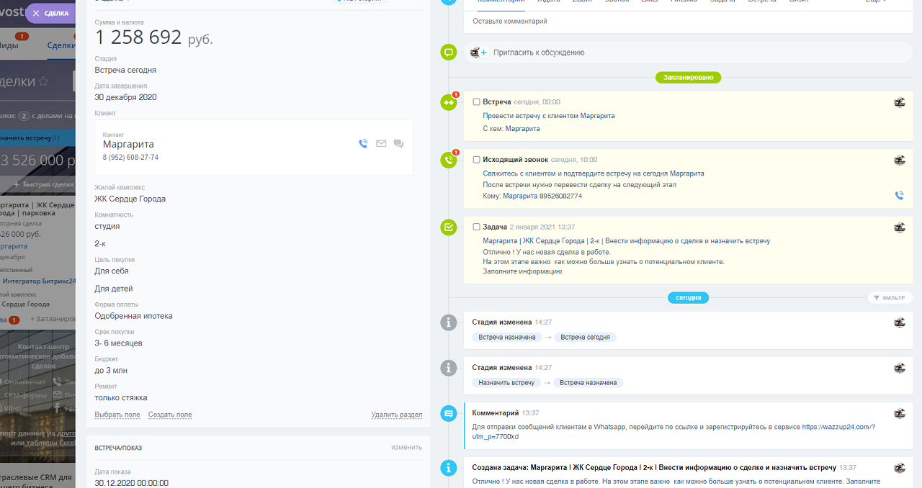Click ЖК Сердце Города field value
The image size is (922, 488).
[x=130, y=199]
